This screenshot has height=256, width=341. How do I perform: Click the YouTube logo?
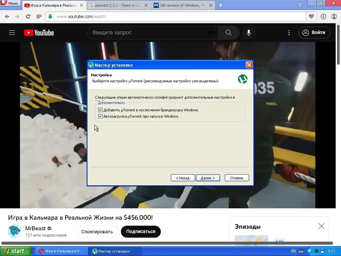(x=39, y=33)
